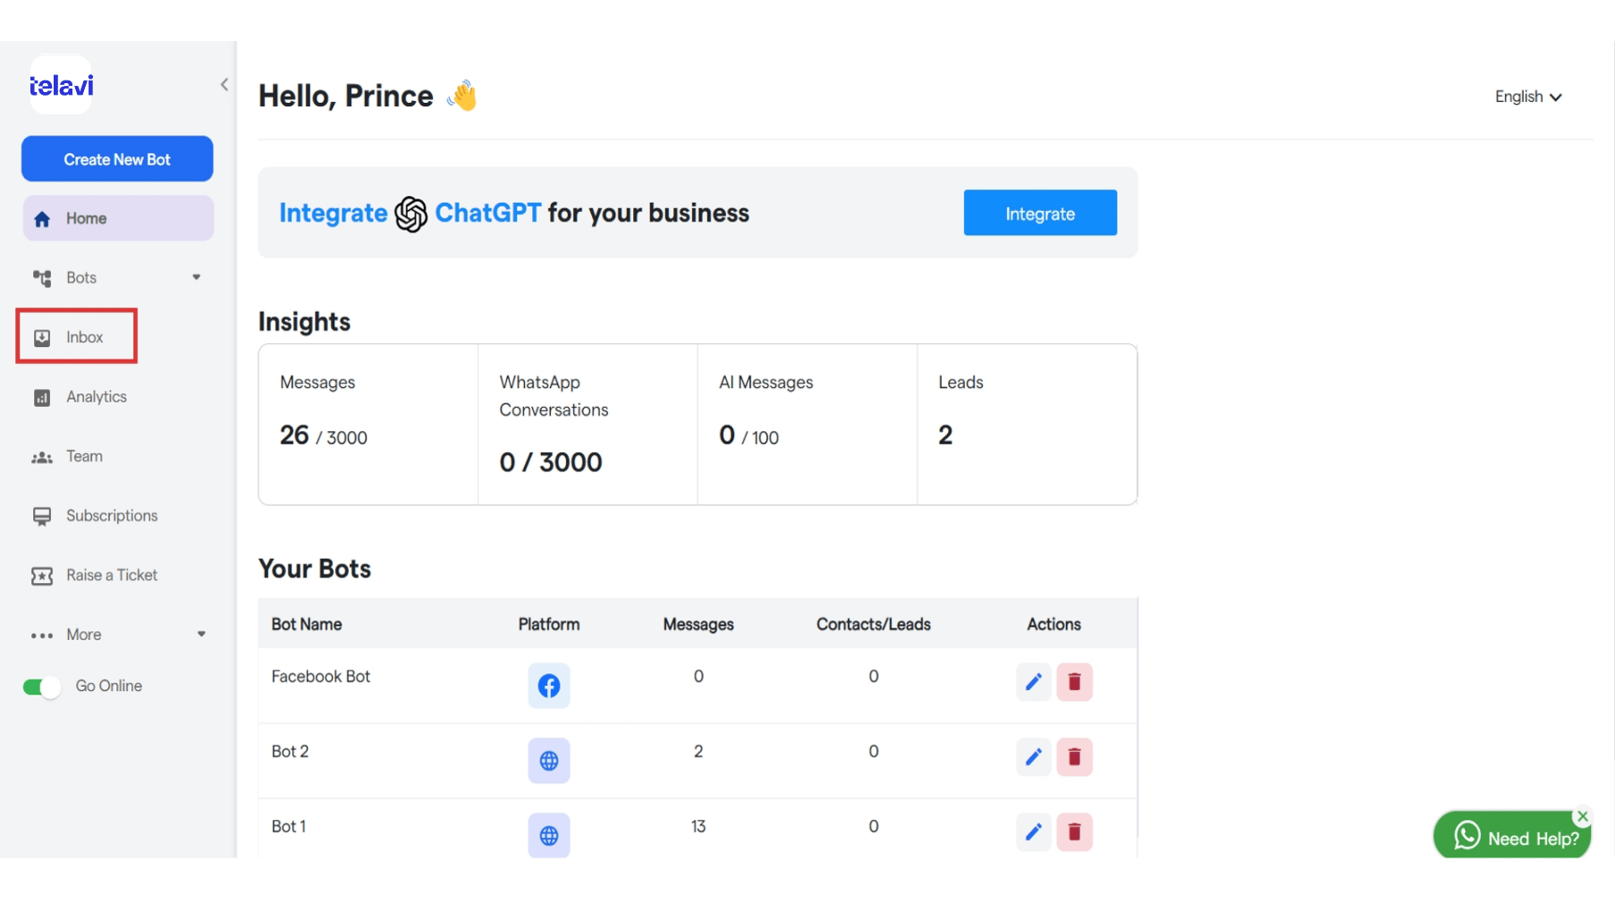Click the waving hand emoji

tap(462, 96)
